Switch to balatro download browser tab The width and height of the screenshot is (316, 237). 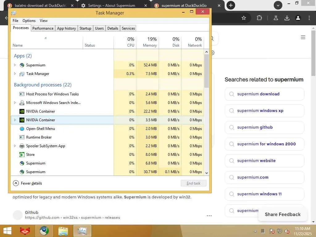click(x=40, y=6)
